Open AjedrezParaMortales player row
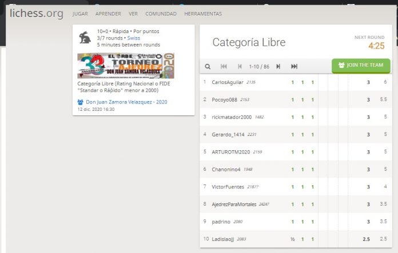The height and width of the screenshot is (253, 398). 234,203
